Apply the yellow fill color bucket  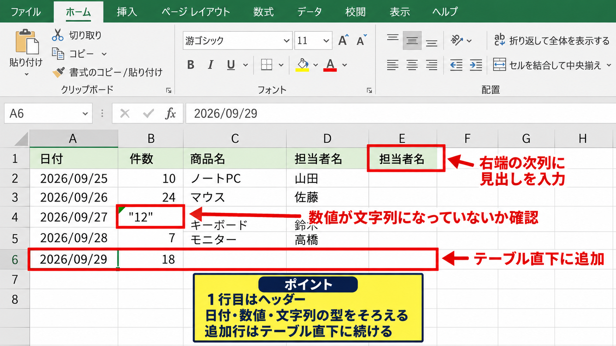pyautogui.click(x=302, y=65)
